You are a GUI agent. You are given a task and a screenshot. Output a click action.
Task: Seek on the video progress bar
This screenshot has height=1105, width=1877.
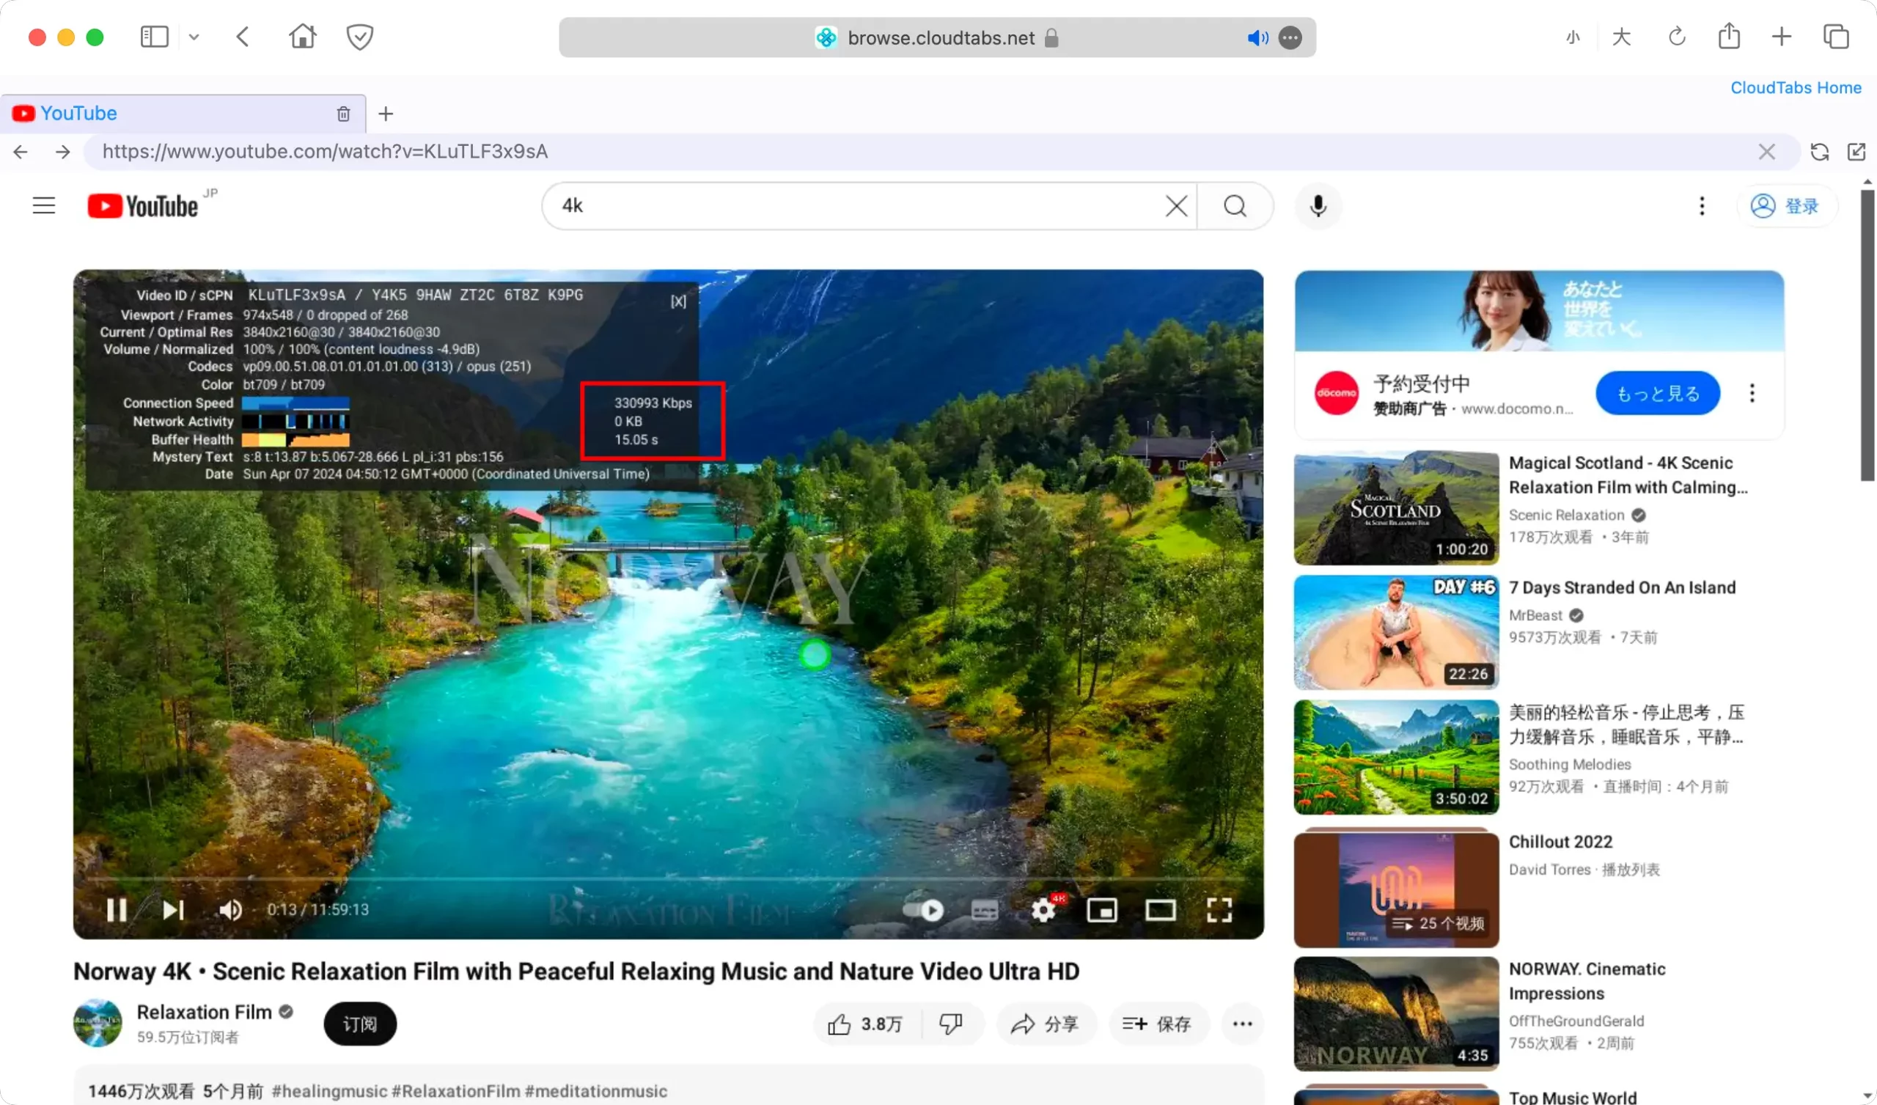(668, 880)
